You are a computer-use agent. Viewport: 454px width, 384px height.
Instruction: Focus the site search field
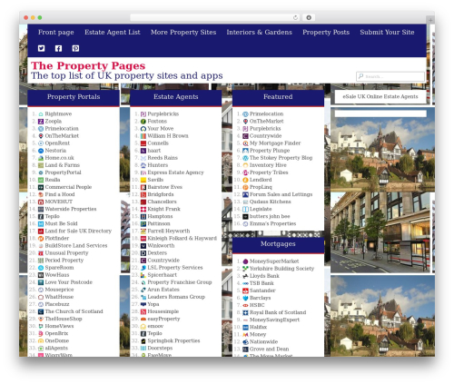(390, 76)
